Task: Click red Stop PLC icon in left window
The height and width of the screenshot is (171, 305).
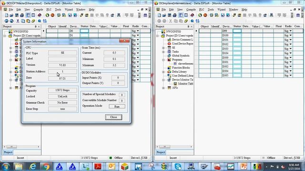Action: pos(52,15)
